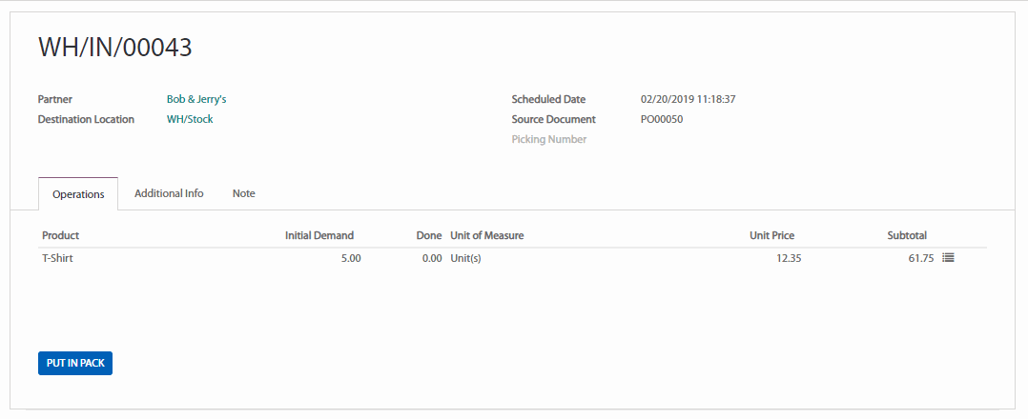The image size is (1028, 419).
Task: Select the Operations tab
Action: pyautogui.click(x=78, y=194)
